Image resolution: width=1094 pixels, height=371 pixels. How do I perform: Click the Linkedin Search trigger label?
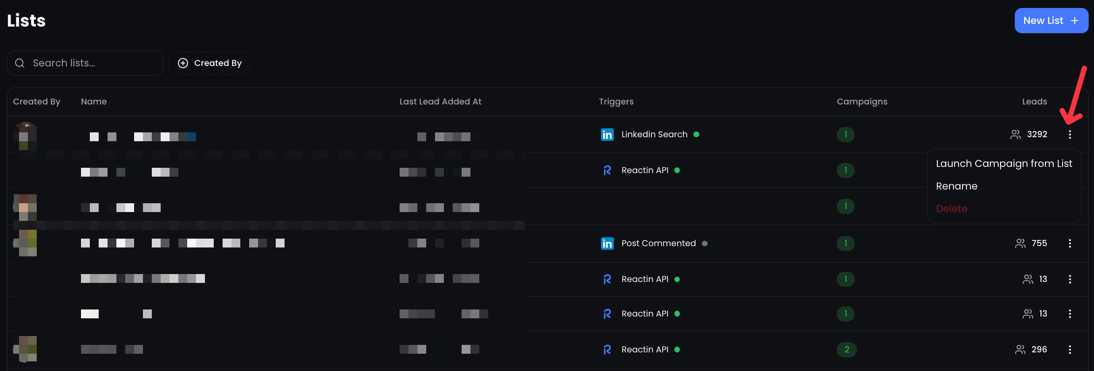coord(654,135)
